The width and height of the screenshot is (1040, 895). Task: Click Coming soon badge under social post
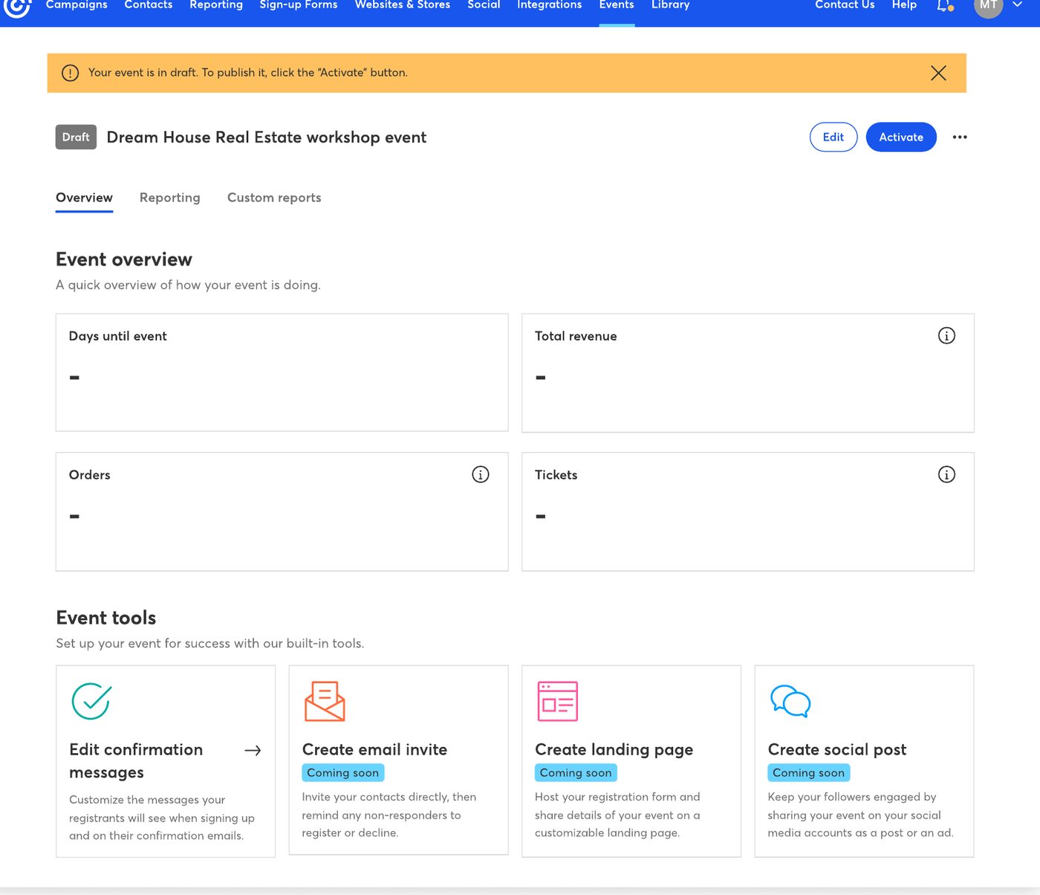coord(809,773)
